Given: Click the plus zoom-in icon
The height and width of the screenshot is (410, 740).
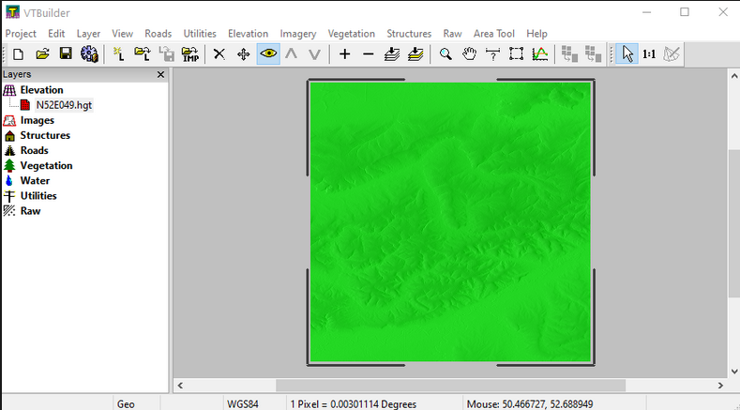Looking at the screenshot, I should coord(344,54).
